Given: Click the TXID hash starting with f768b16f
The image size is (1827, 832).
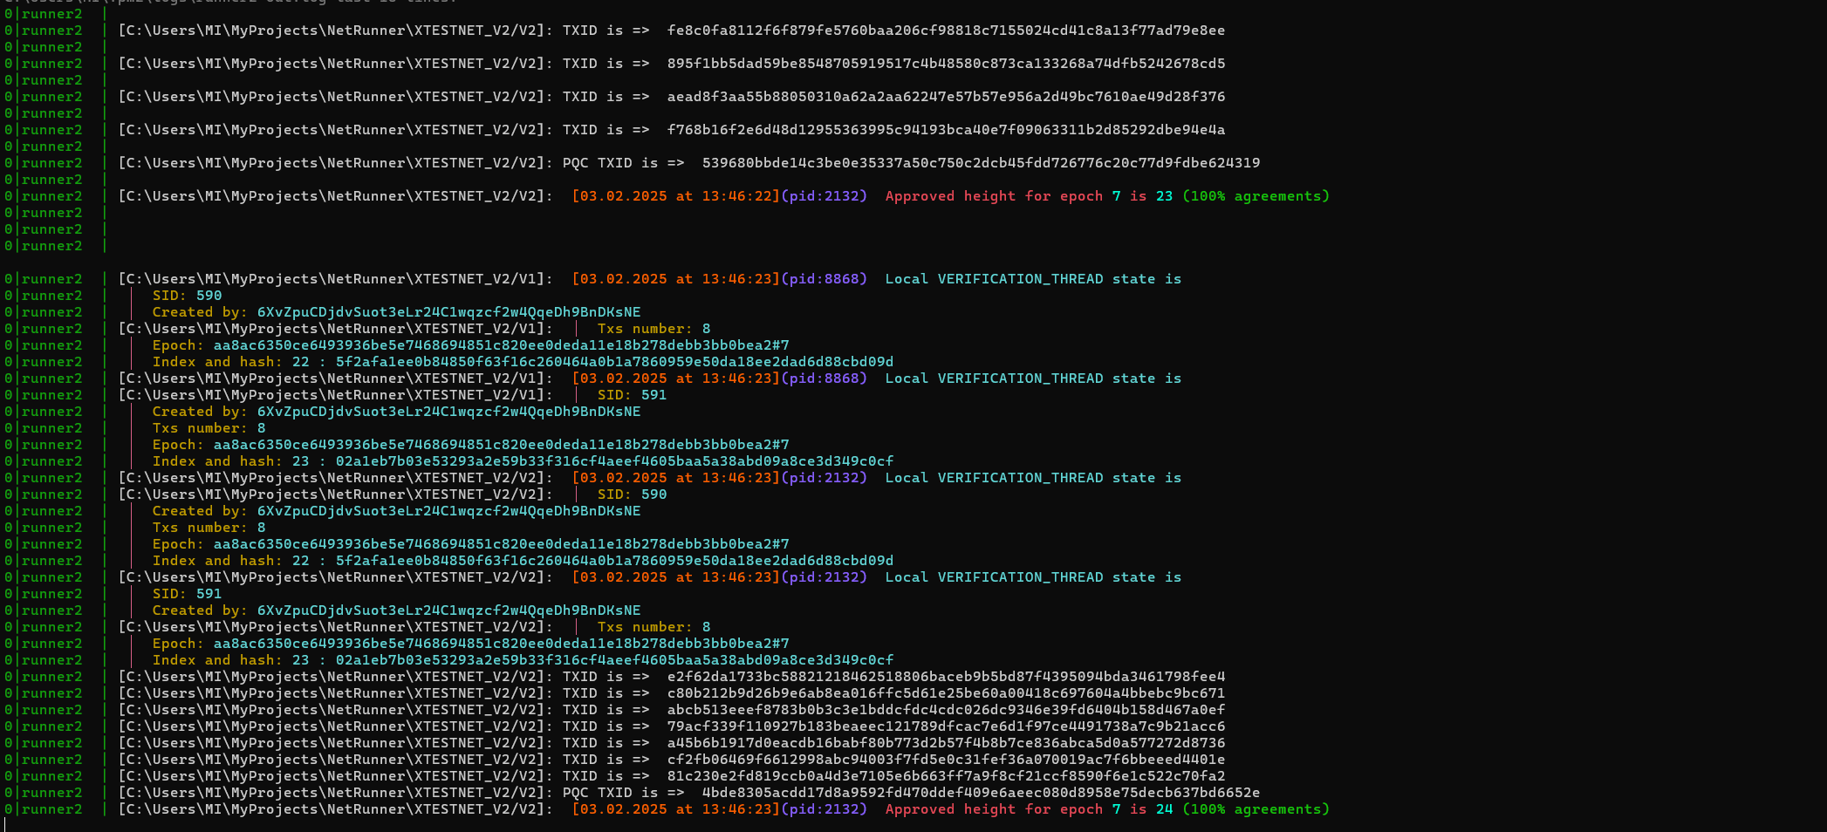Looking at the screenshot, I should tap(946, 130).
